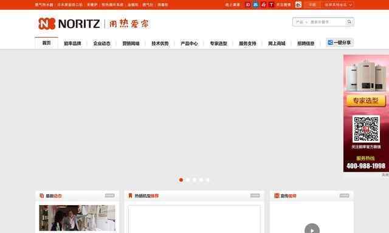Click the second link in the orange top bar
The height and width of the screenshot is (233, 389).
tap(70, 5)
